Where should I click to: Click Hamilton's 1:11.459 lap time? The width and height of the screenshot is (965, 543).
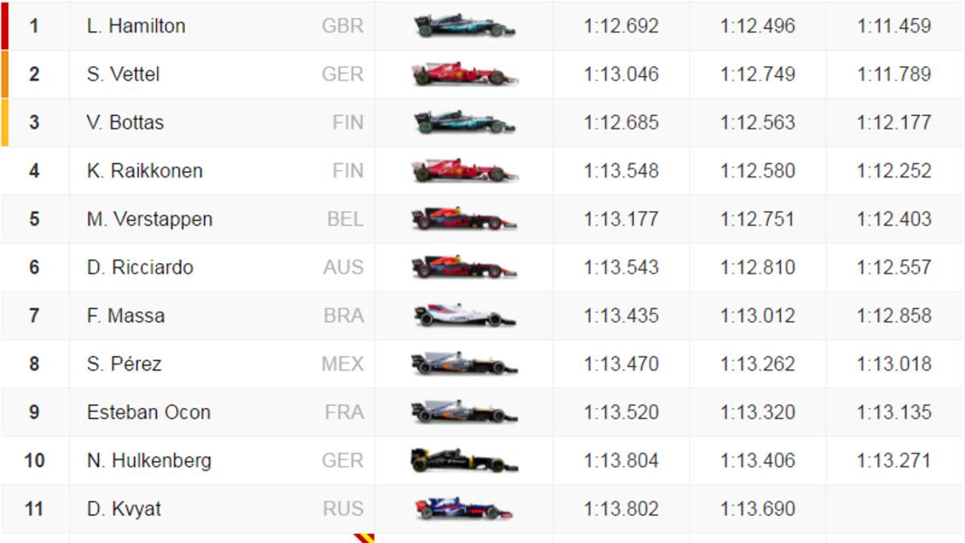coord(894,26)
